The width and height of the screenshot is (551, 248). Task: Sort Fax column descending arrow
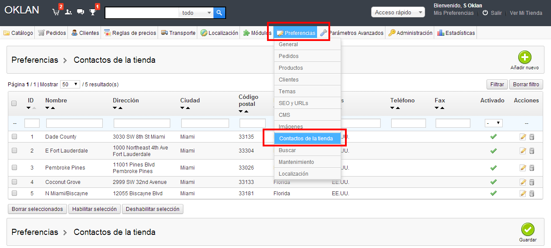pos(437,108)
